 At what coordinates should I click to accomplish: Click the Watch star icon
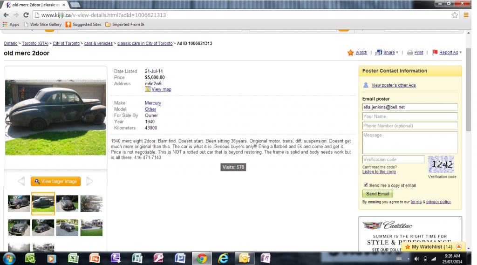click(350, 53)
